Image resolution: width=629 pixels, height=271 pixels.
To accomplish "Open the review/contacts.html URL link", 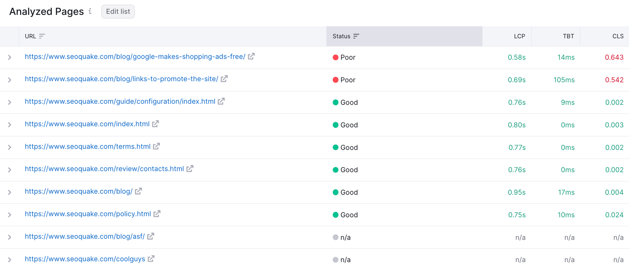I will pos(104,169).
